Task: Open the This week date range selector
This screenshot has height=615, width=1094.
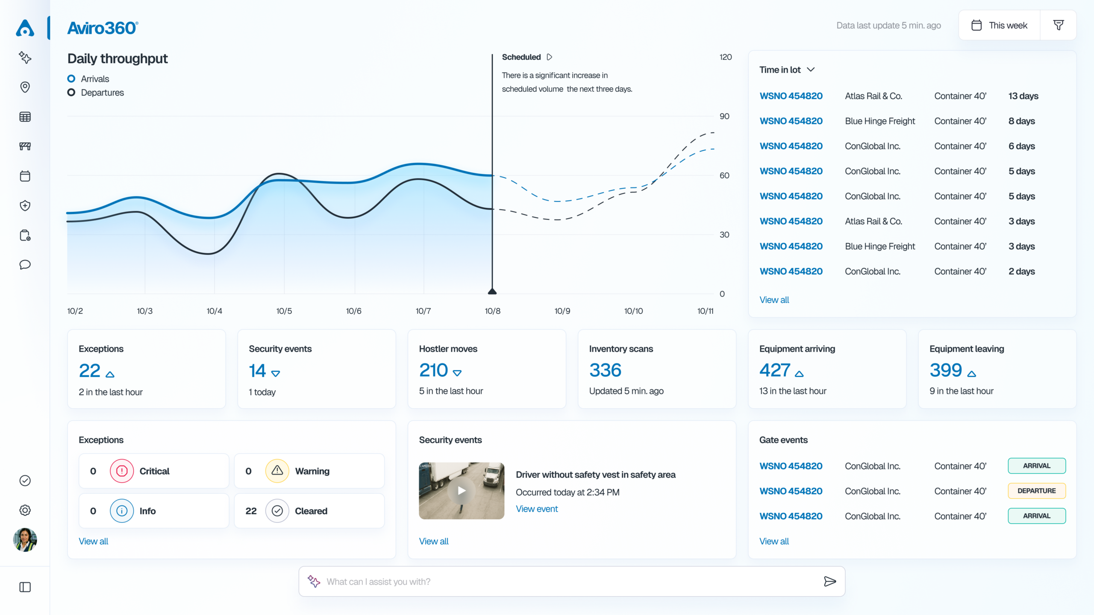Action: pos(999,25)
